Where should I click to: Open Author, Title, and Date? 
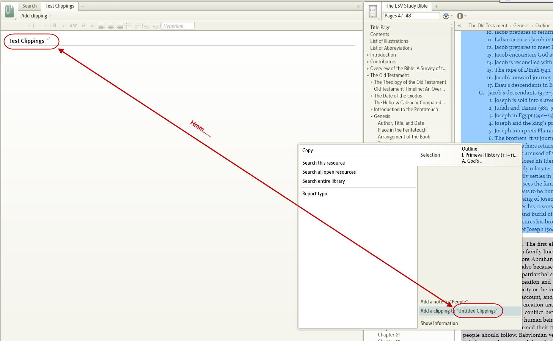click(401, 123)
